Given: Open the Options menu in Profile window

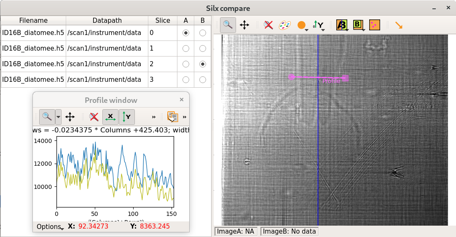Looking at the screenshot, I should pos(50,226).
